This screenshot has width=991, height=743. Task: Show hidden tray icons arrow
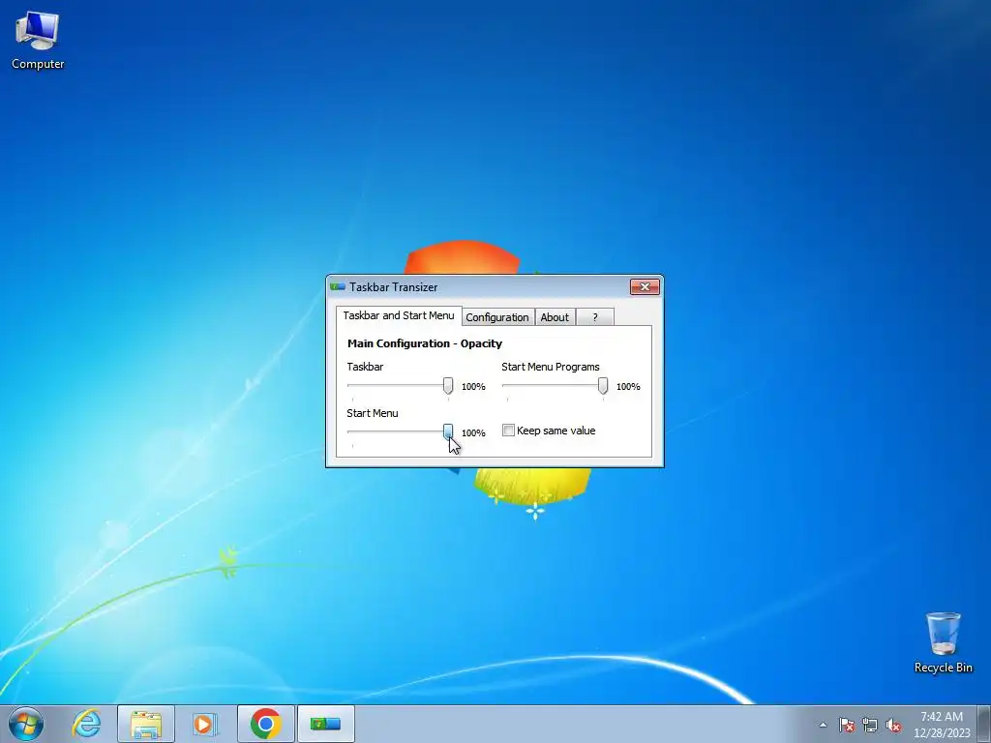click(x=823, y=725)
